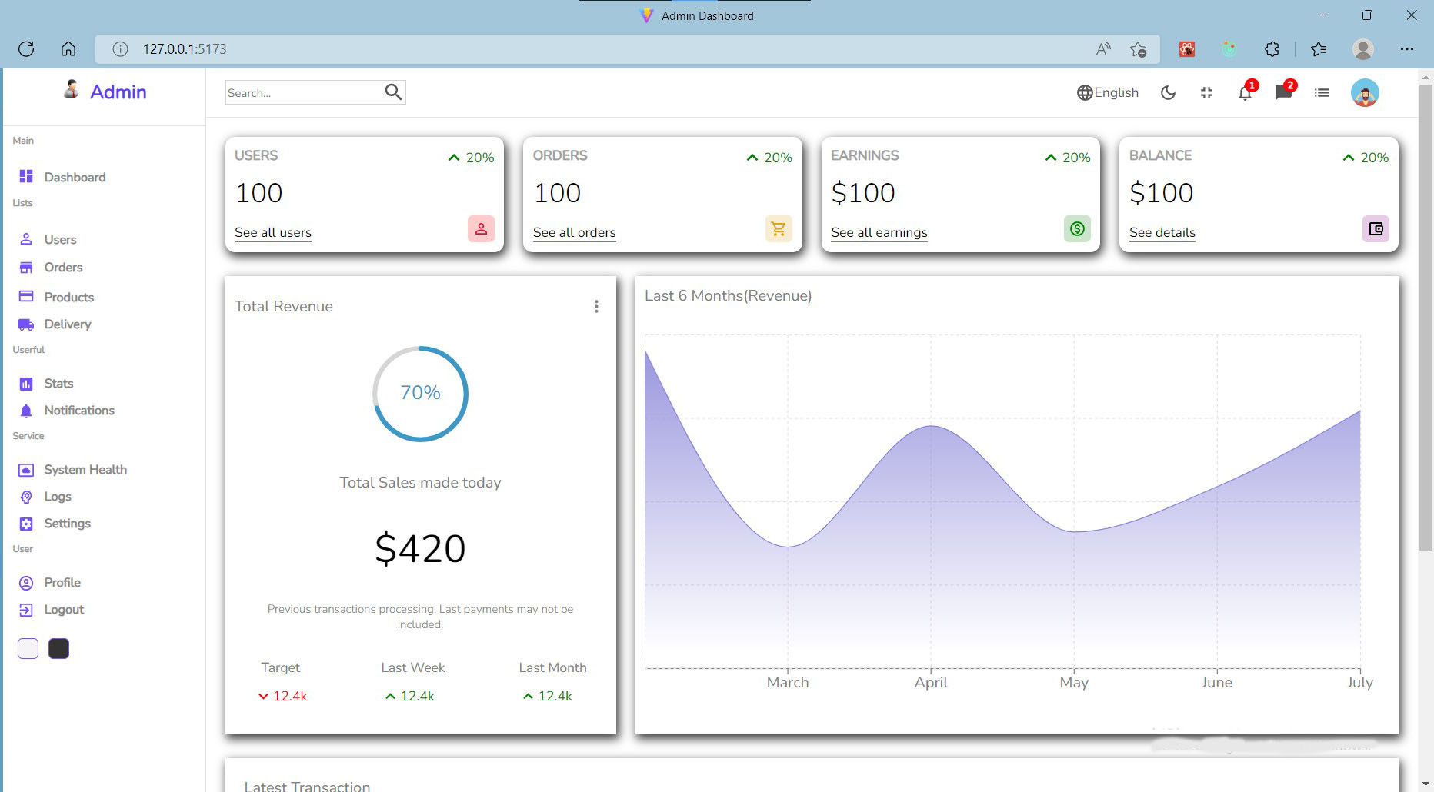
Task: Open the chat messages icon
Action: pos(1284,92)
